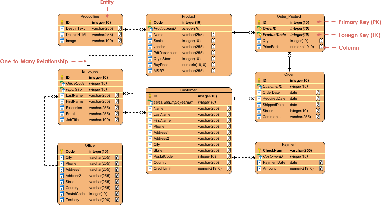Select the Order entity header
The width and height of the screenshot is (381, 205).
pos(289,74)
